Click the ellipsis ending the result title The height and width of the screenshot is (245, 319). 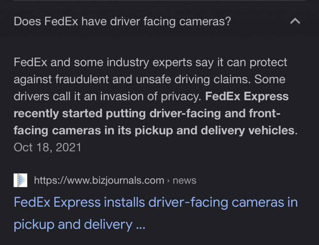[141, 225]
